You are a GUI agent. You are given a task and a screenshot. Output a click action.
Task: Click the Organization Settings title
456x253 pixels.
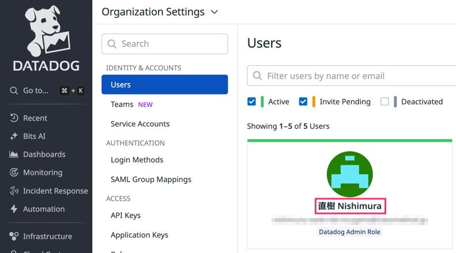(153, 12)
